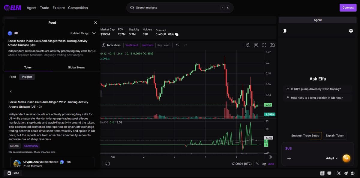
Task: Click the 2.093M volume label on axis
Action: click(270, 115)
